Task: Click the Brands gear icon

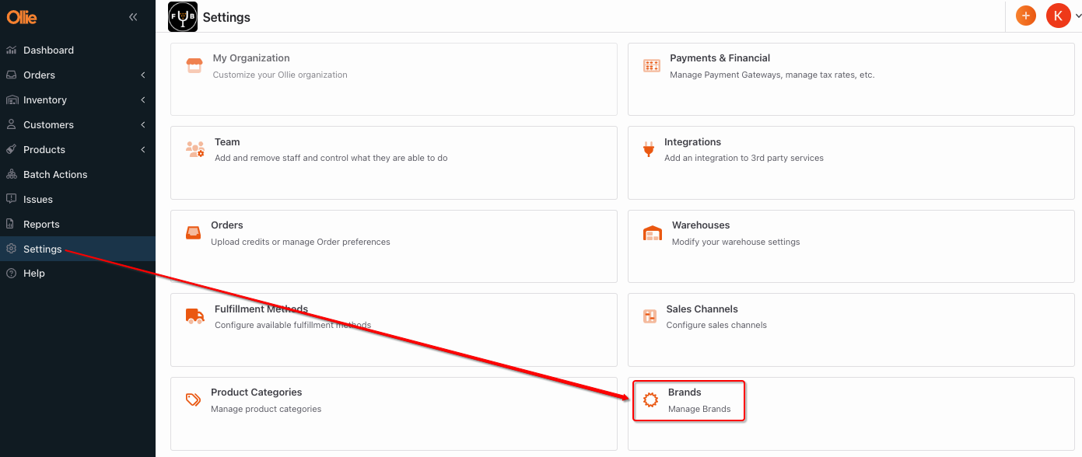Action: click(x=650, y=400)
